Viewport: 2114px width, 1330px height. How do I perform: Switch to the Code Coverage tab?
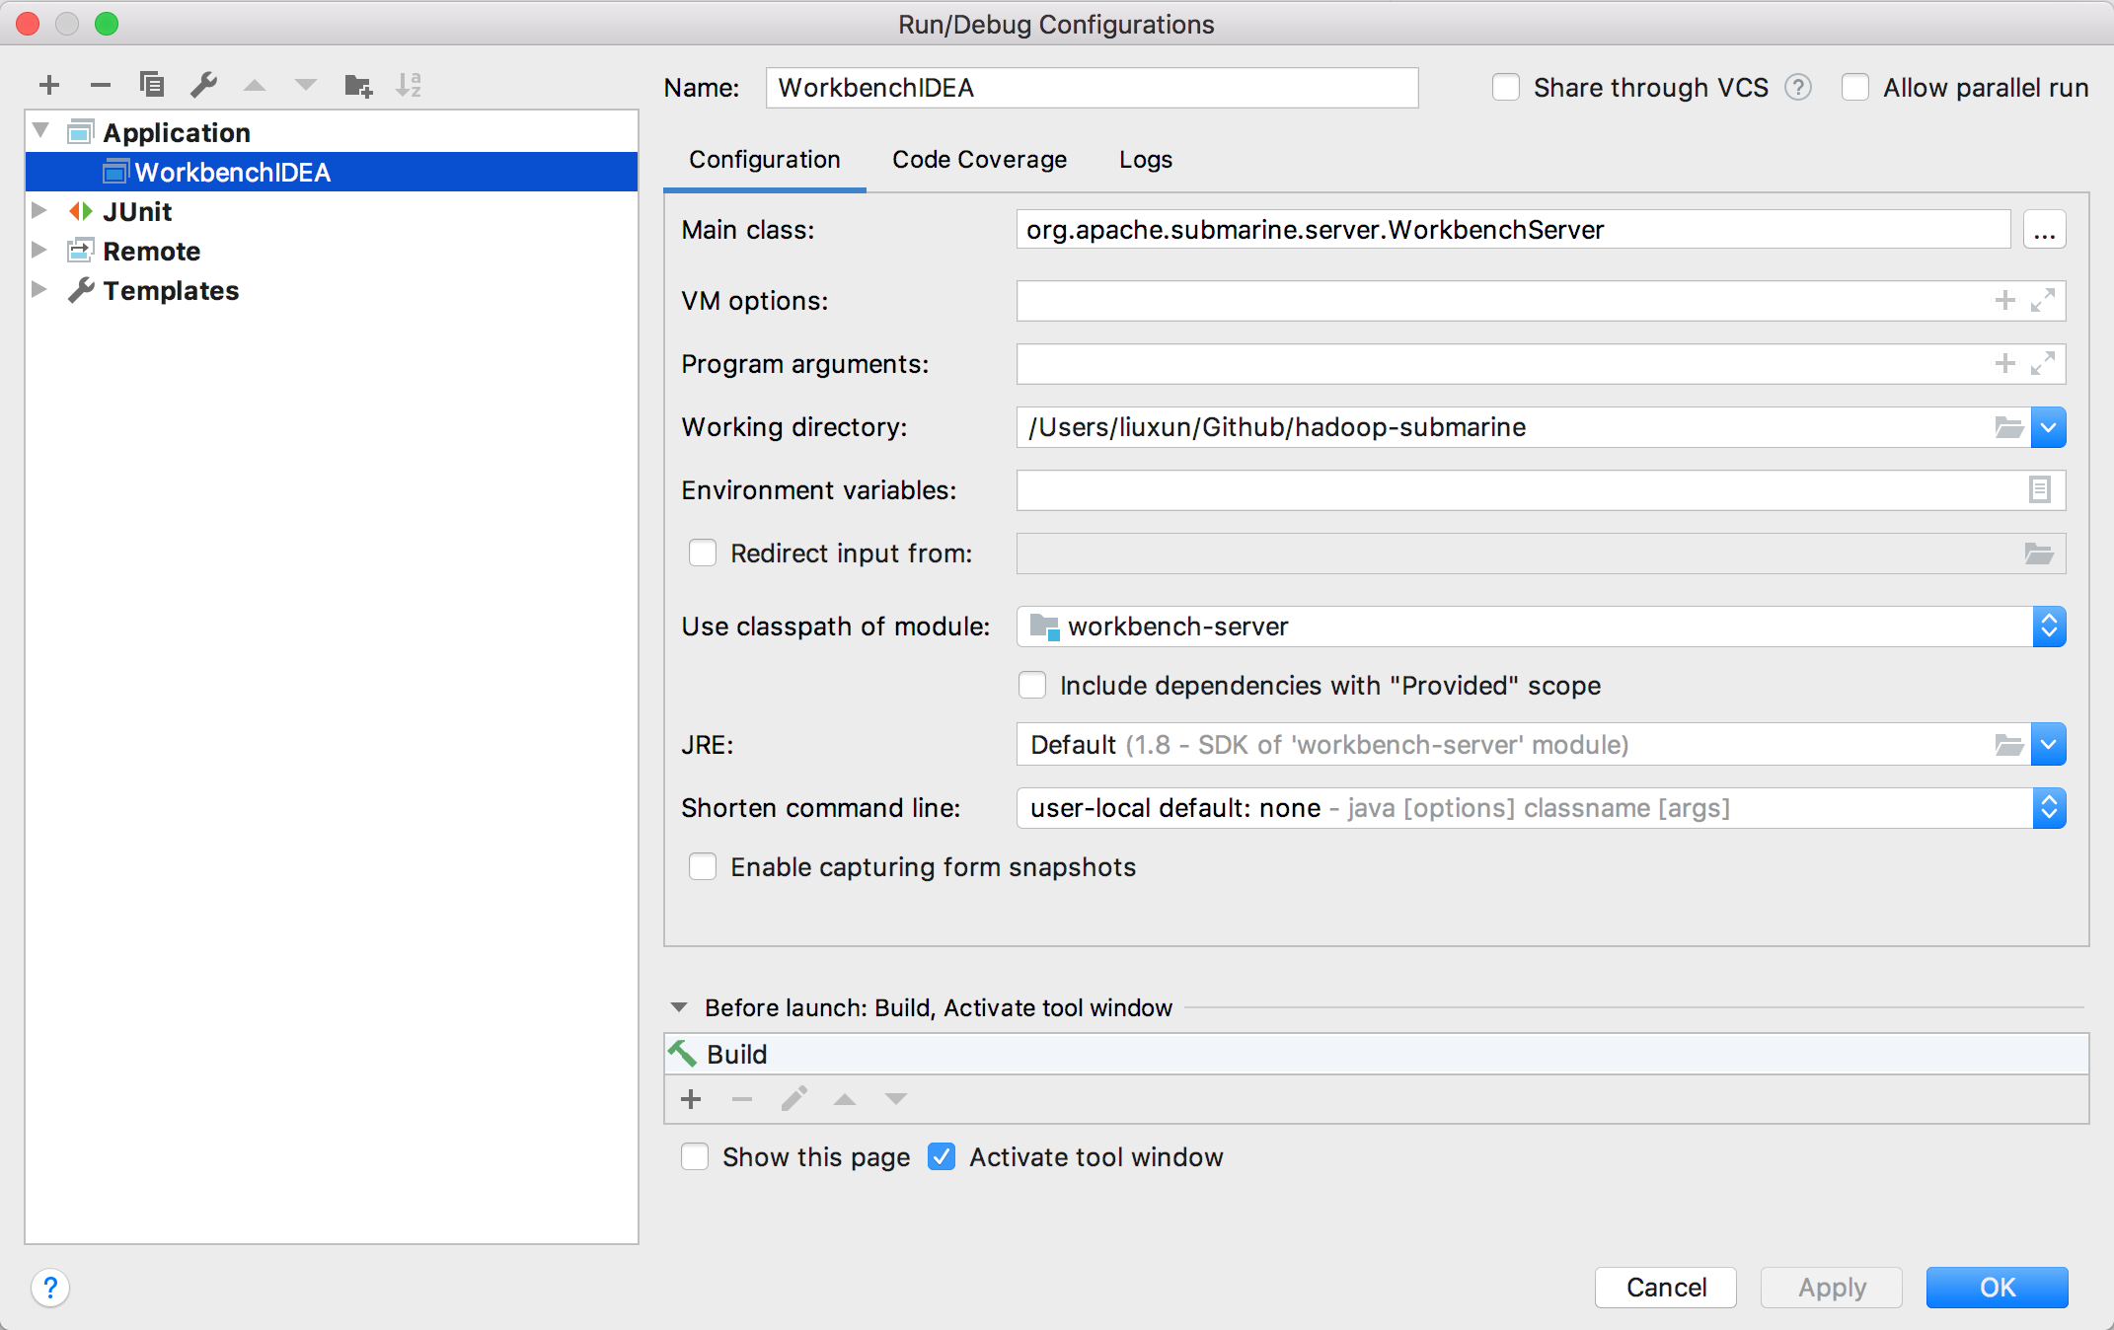[979, 160]
